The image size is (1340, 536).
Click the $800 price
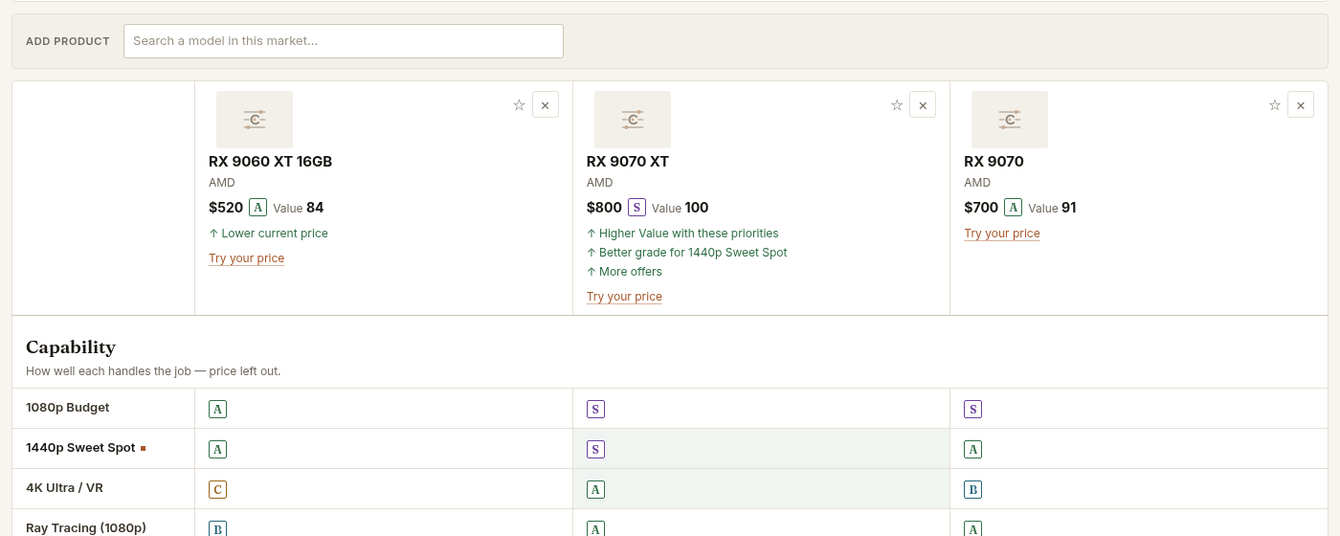pyautogui.click(x=604, y=208)
